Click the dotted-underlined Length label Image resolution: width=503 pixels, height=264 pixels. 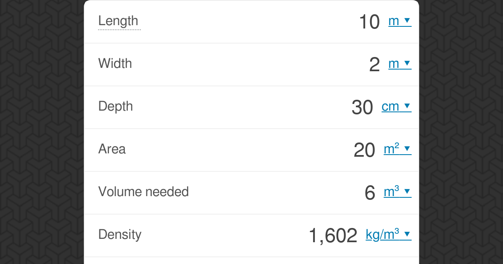[x=118, y=21]
